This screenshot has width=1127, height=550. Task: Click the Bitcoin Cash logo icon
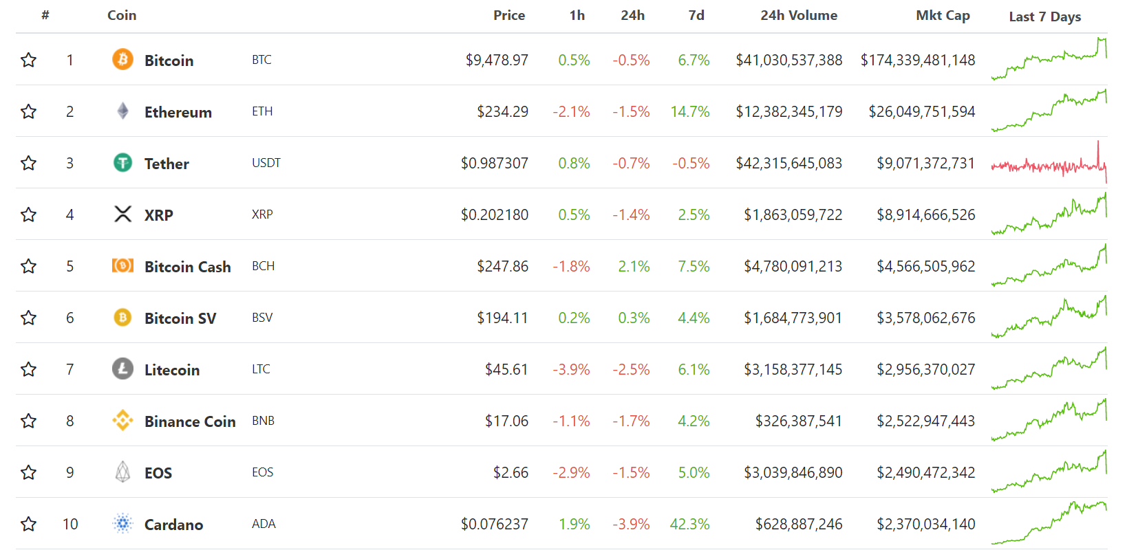(122, 265)
